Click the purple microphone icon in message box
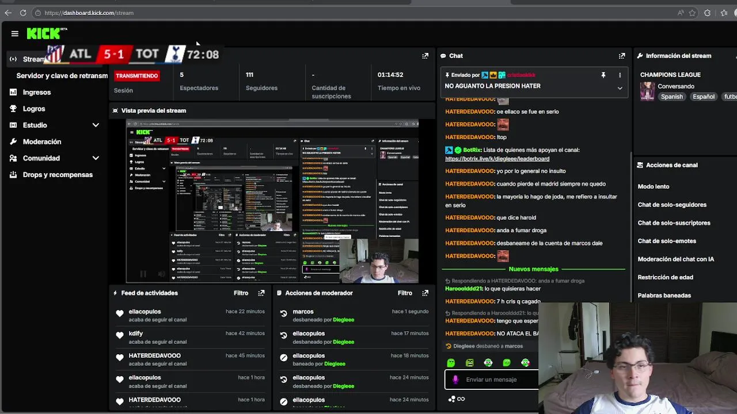The width and height of the screenshot is (737, 414). tap(455, 379)
